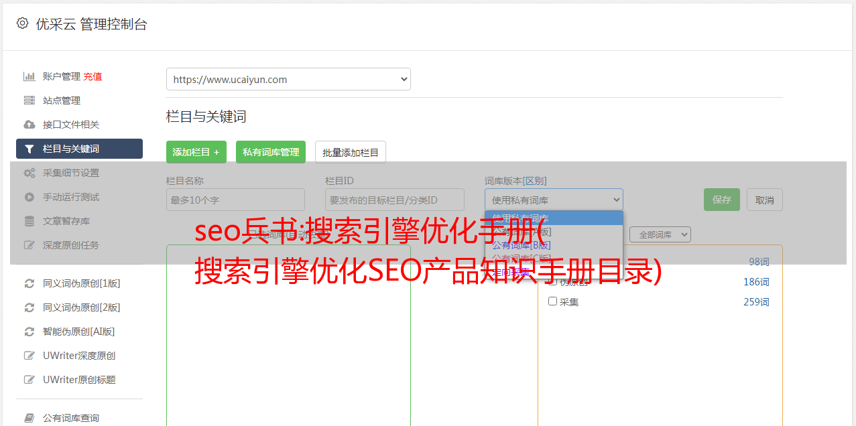Click the play icon for 手动运行测试
Viewport: 856px width, 426px height.
coord(29,197)
